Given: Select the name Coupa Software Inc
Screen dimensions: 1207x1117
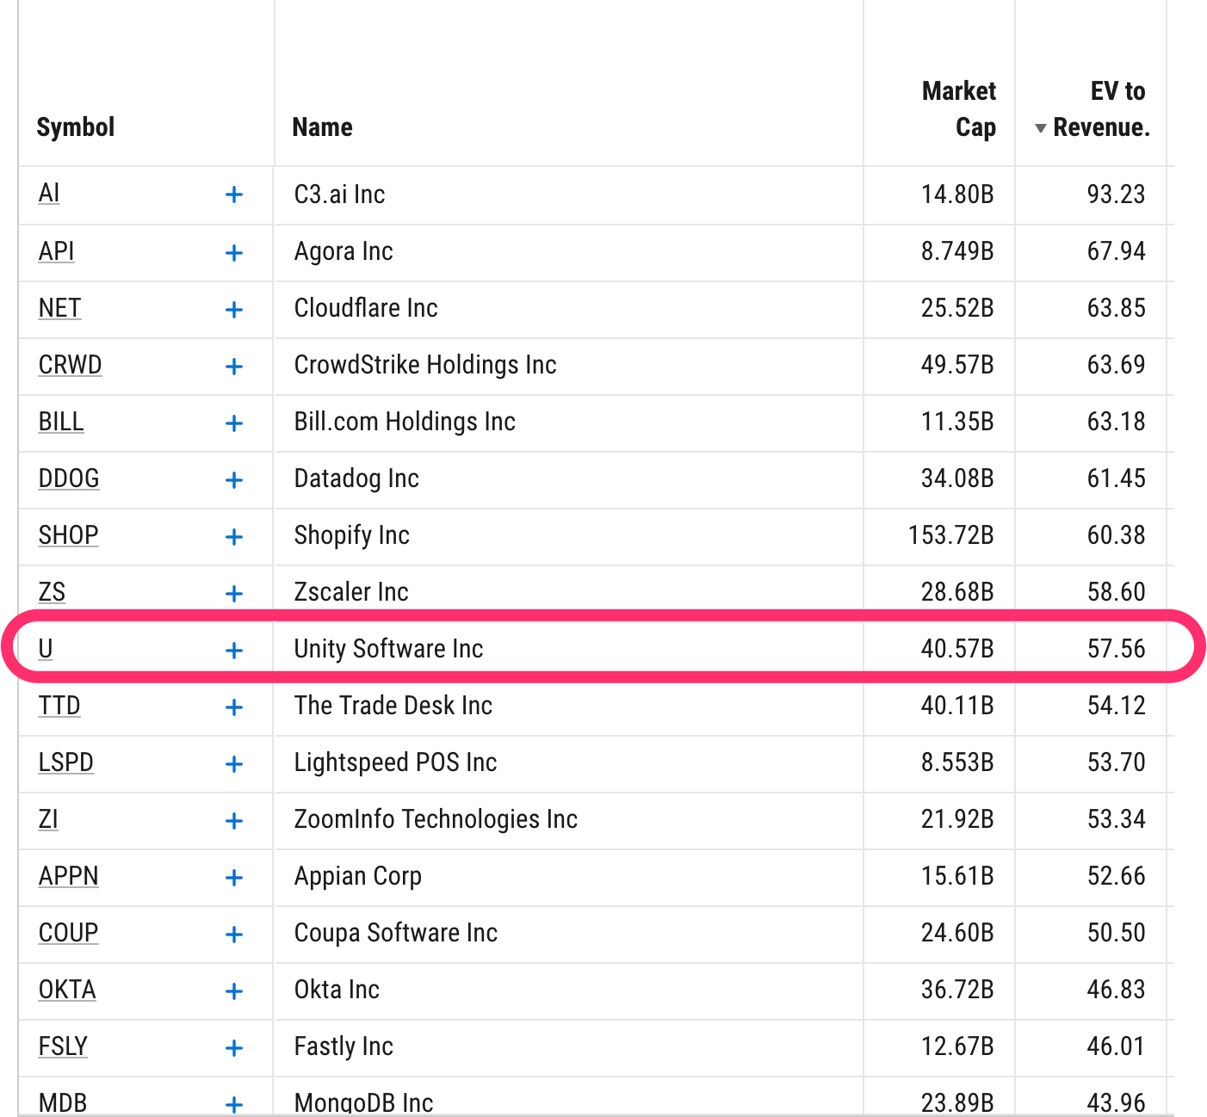Looking at the screenshot, I should [x=396, y=933].
